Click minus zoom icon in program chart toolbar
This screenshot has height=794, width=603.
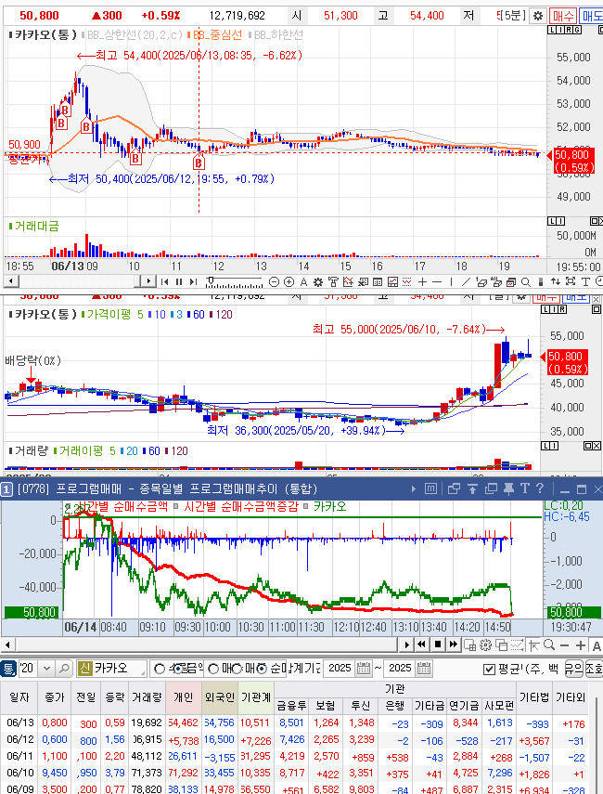565,645
